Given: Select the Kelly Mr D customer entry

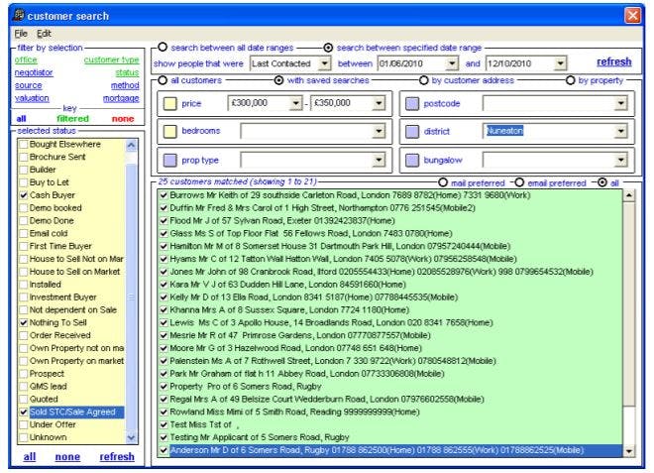Looking at the screenshot, I should pyautogui.click(x=314, y=297).
